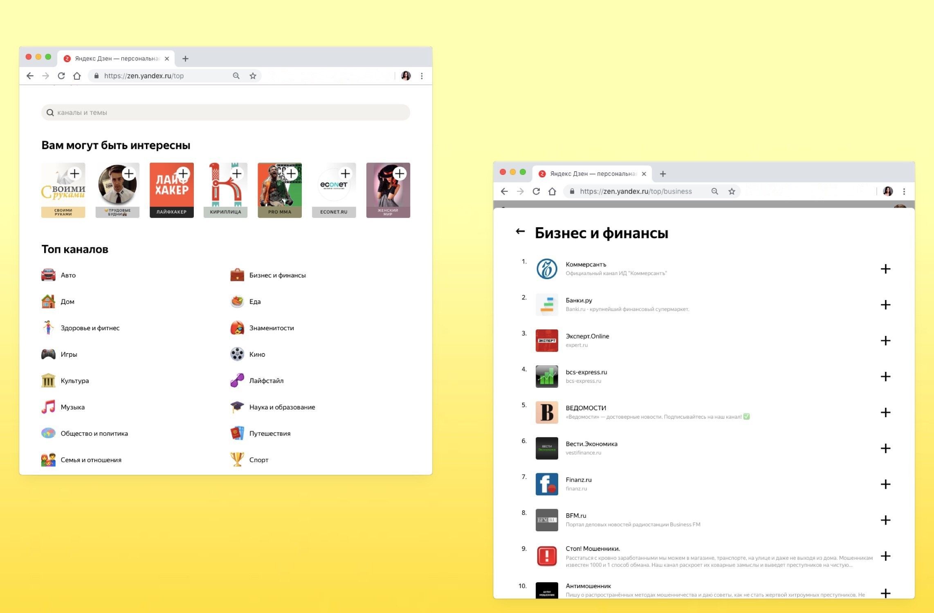Add Эксперт.Online channel via plus icon
The image size is (934, 613).
[x=885, y=341]
